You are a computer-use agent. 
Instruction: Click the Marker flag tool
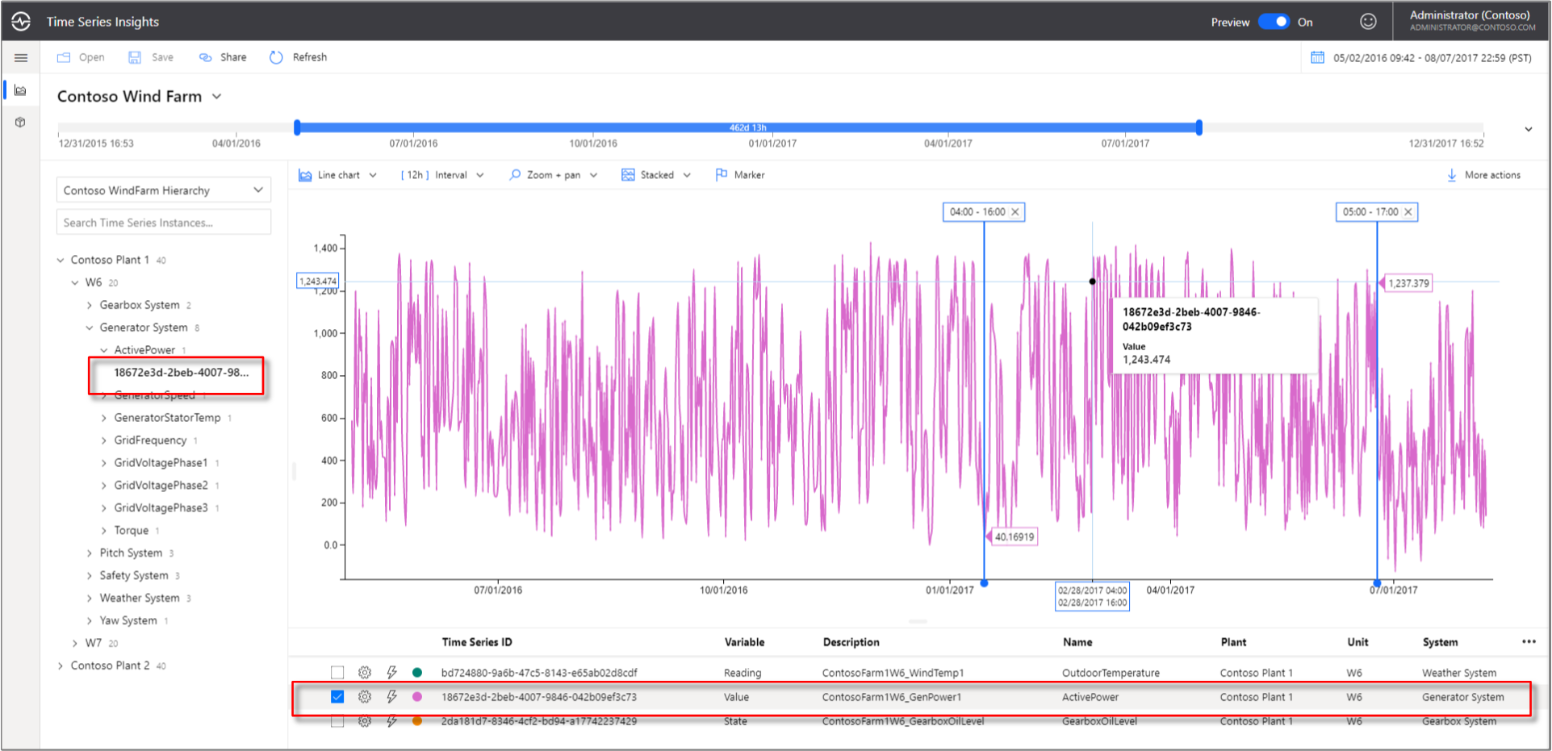click(739, 174)
